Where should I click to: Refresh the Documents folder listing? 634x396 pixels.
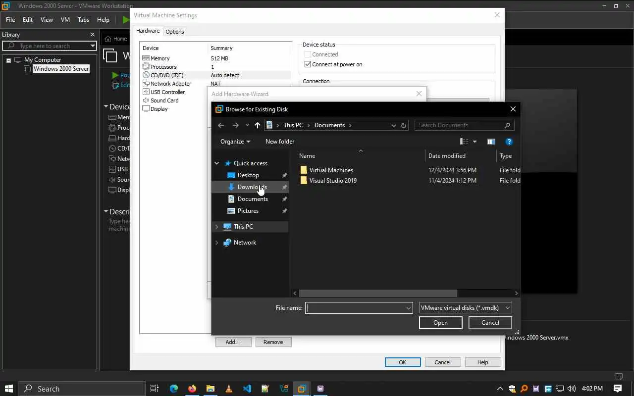(x=404, y=125)
